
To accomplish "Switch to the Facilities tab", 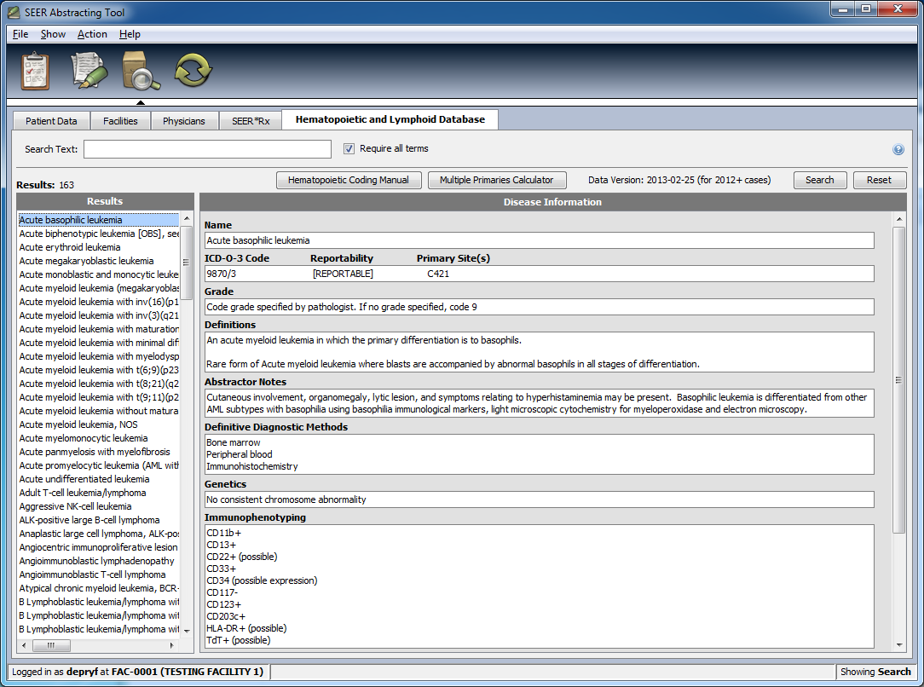I will click(120, 121).
